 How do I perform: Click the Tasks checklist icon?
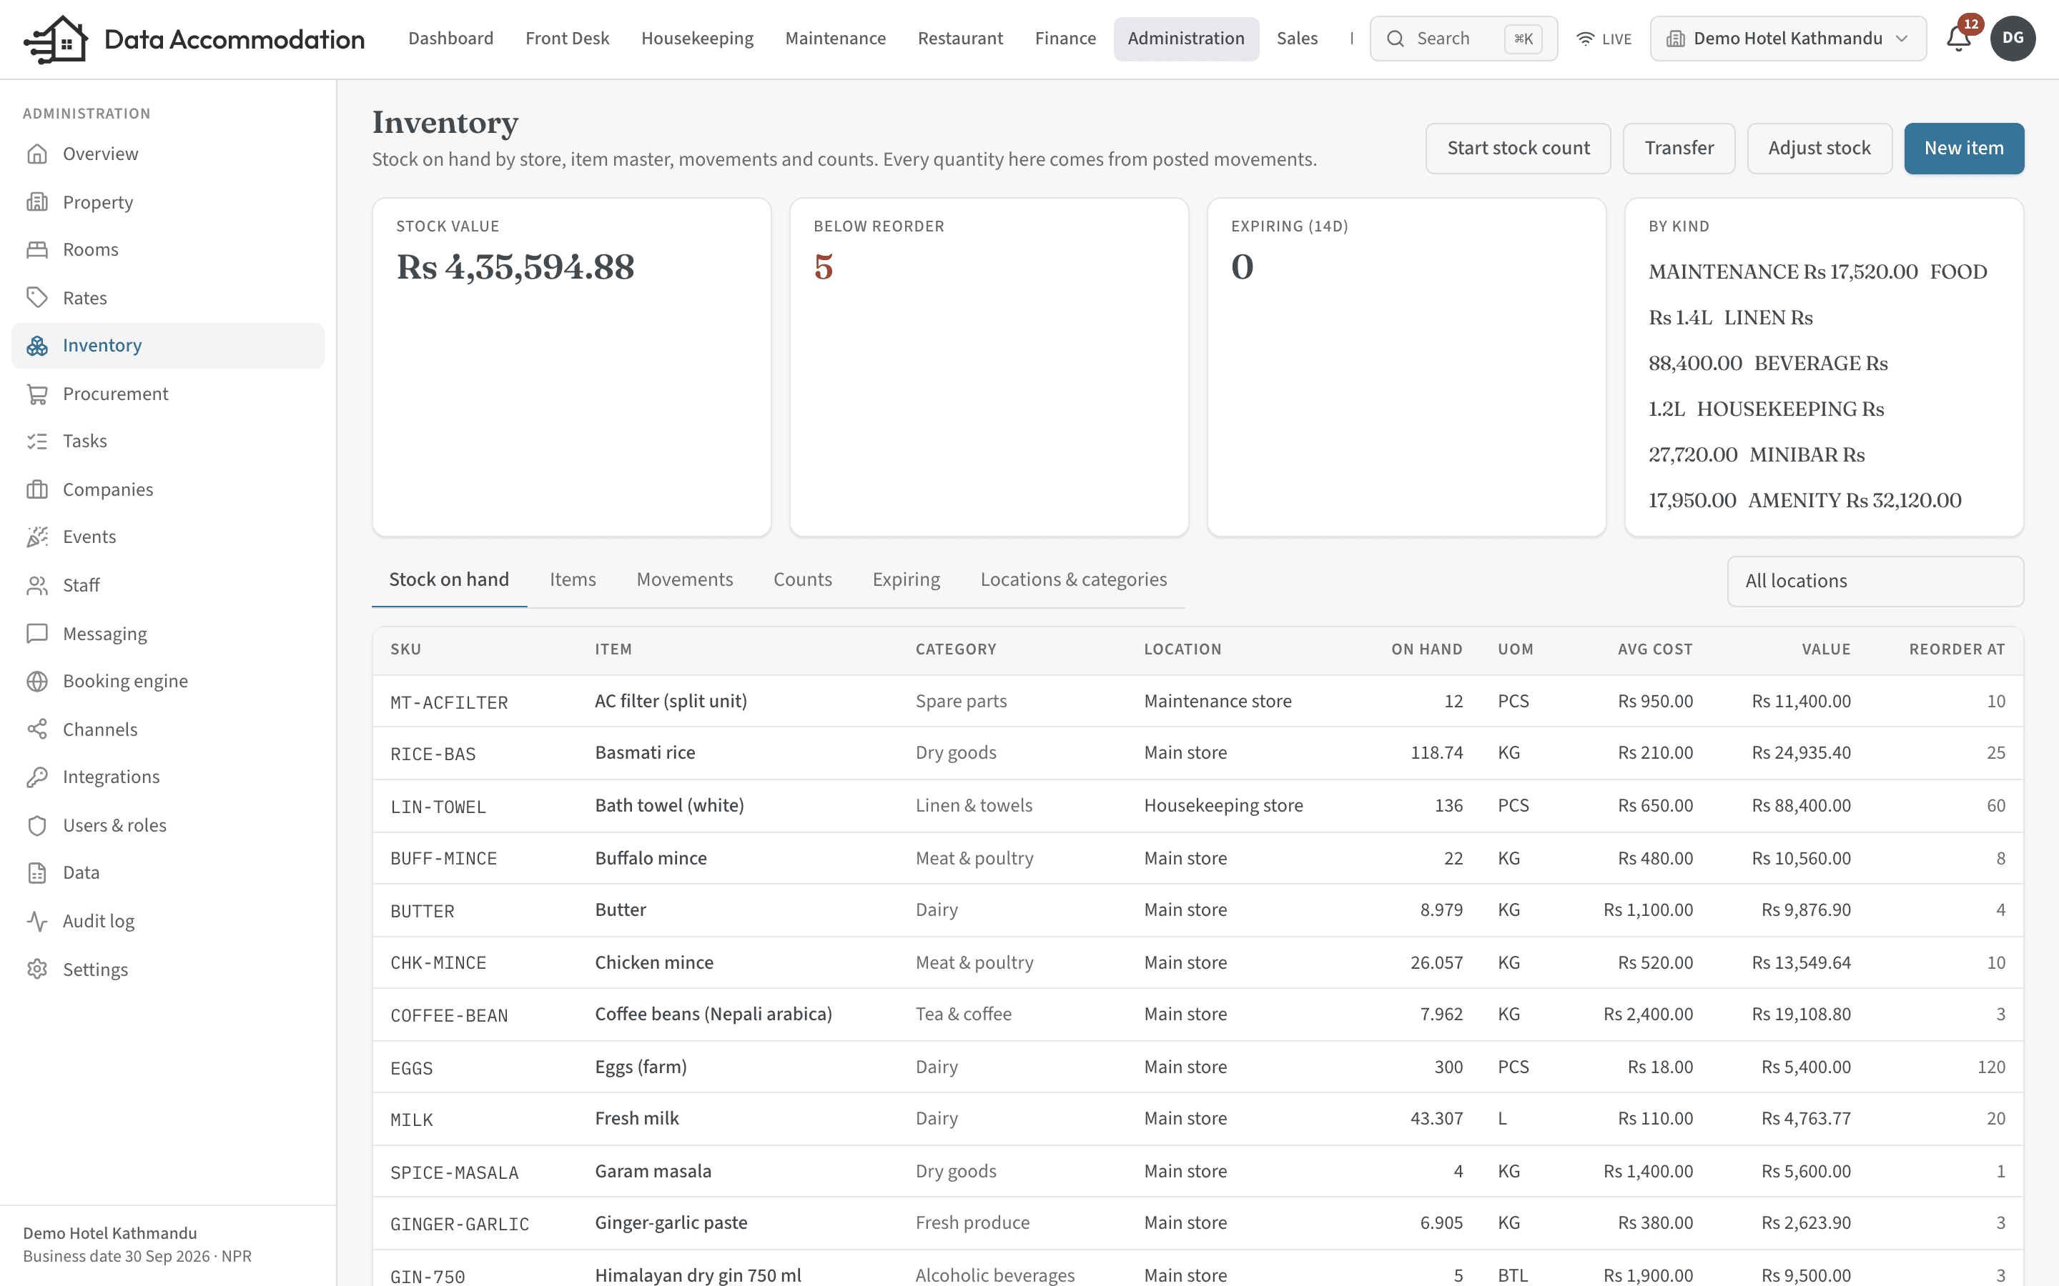(36, 442)
